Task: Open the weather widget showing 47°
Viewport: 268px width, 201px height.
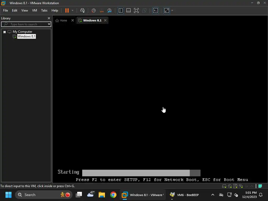Action: tap(90, 195)
